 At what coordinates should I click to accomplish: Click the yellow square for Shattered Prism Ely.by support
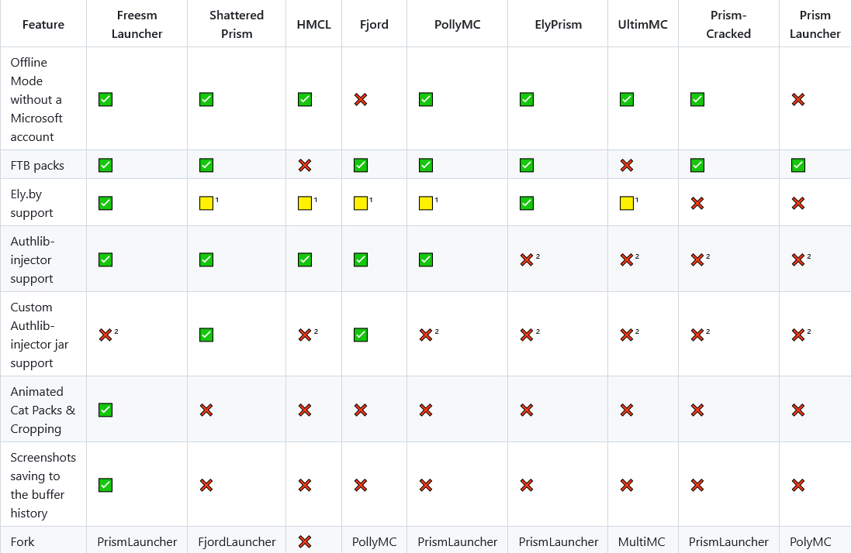206,203
